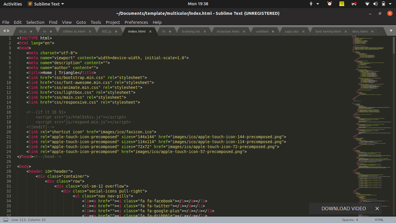Expand the tab list dropdown arrow
Viewport: 396px width, 223px height.
click(391, 31)
